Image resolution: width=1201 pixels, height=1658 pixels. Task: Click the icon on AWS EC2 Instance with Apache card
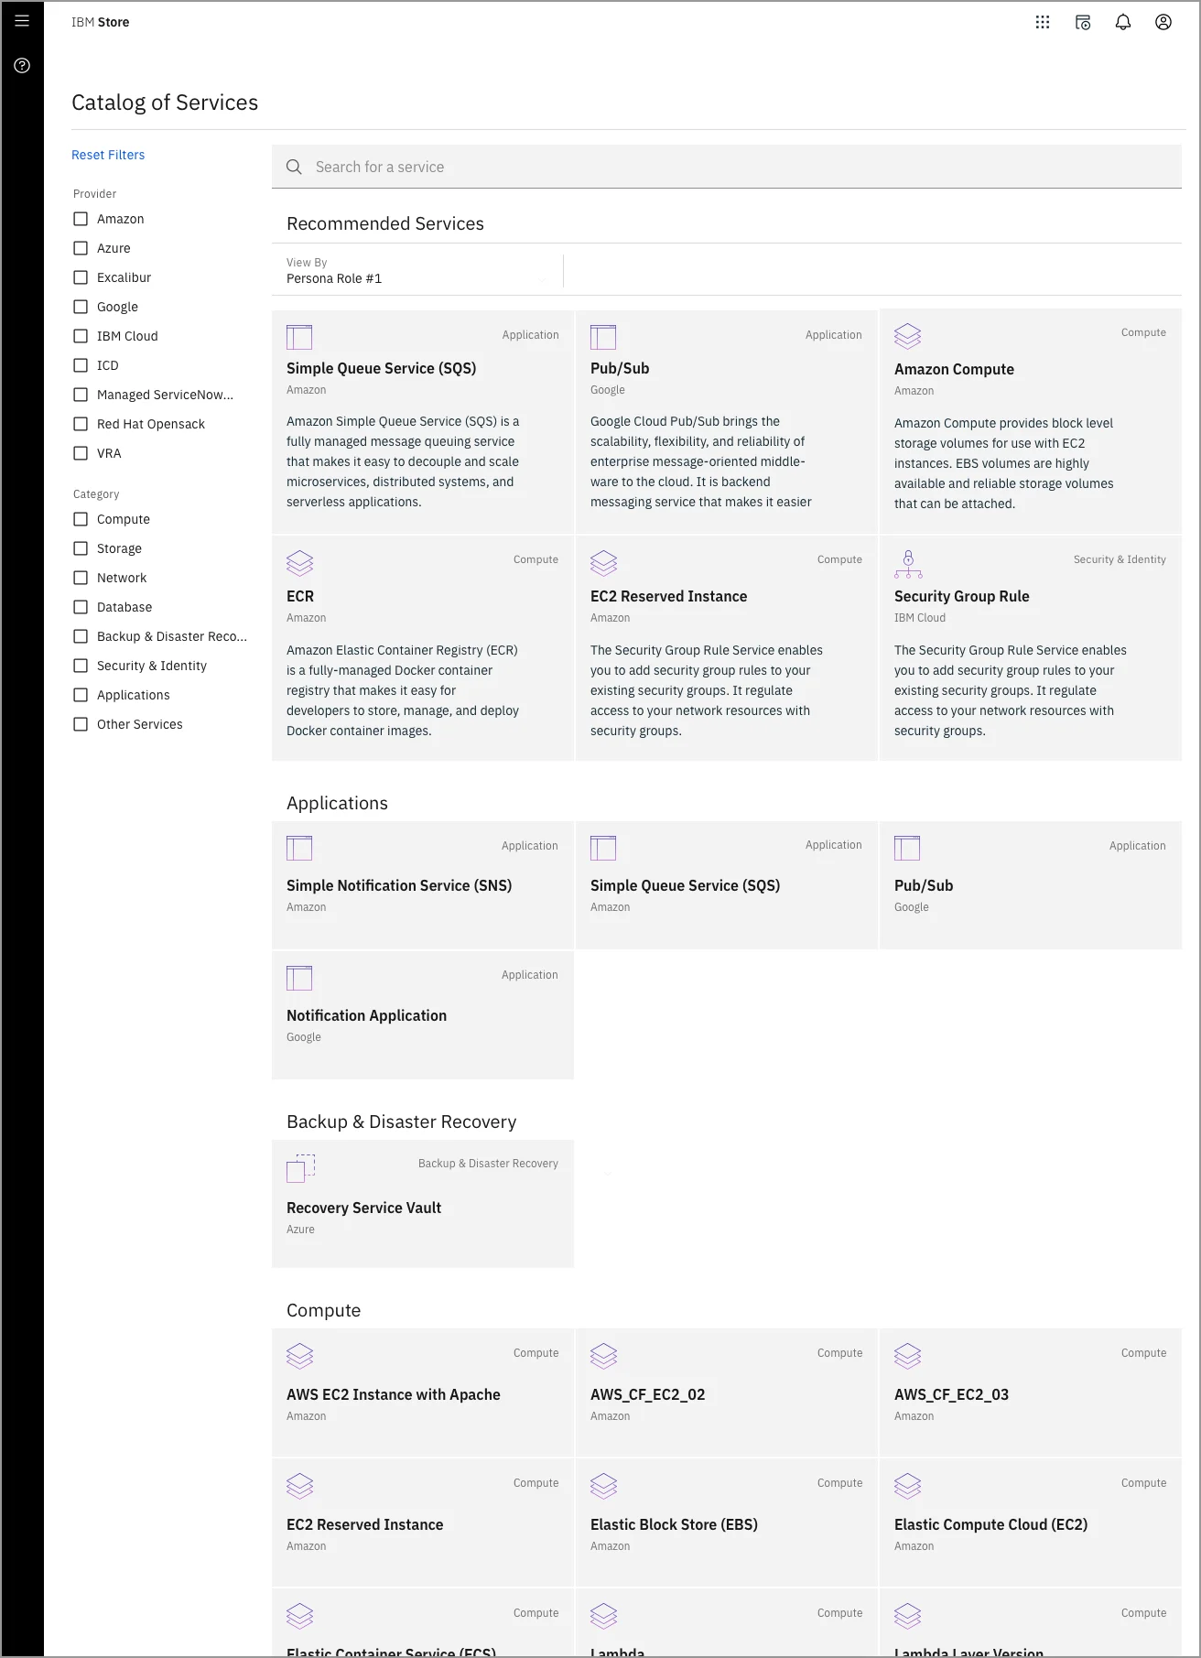click(x=299, y=1356)
